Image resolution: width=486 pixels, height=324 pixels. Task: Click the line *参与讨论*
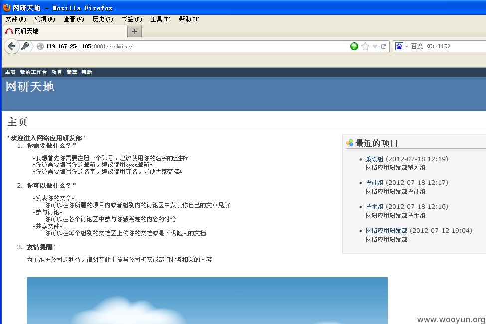pyautogui.click(x=47, y=212)
